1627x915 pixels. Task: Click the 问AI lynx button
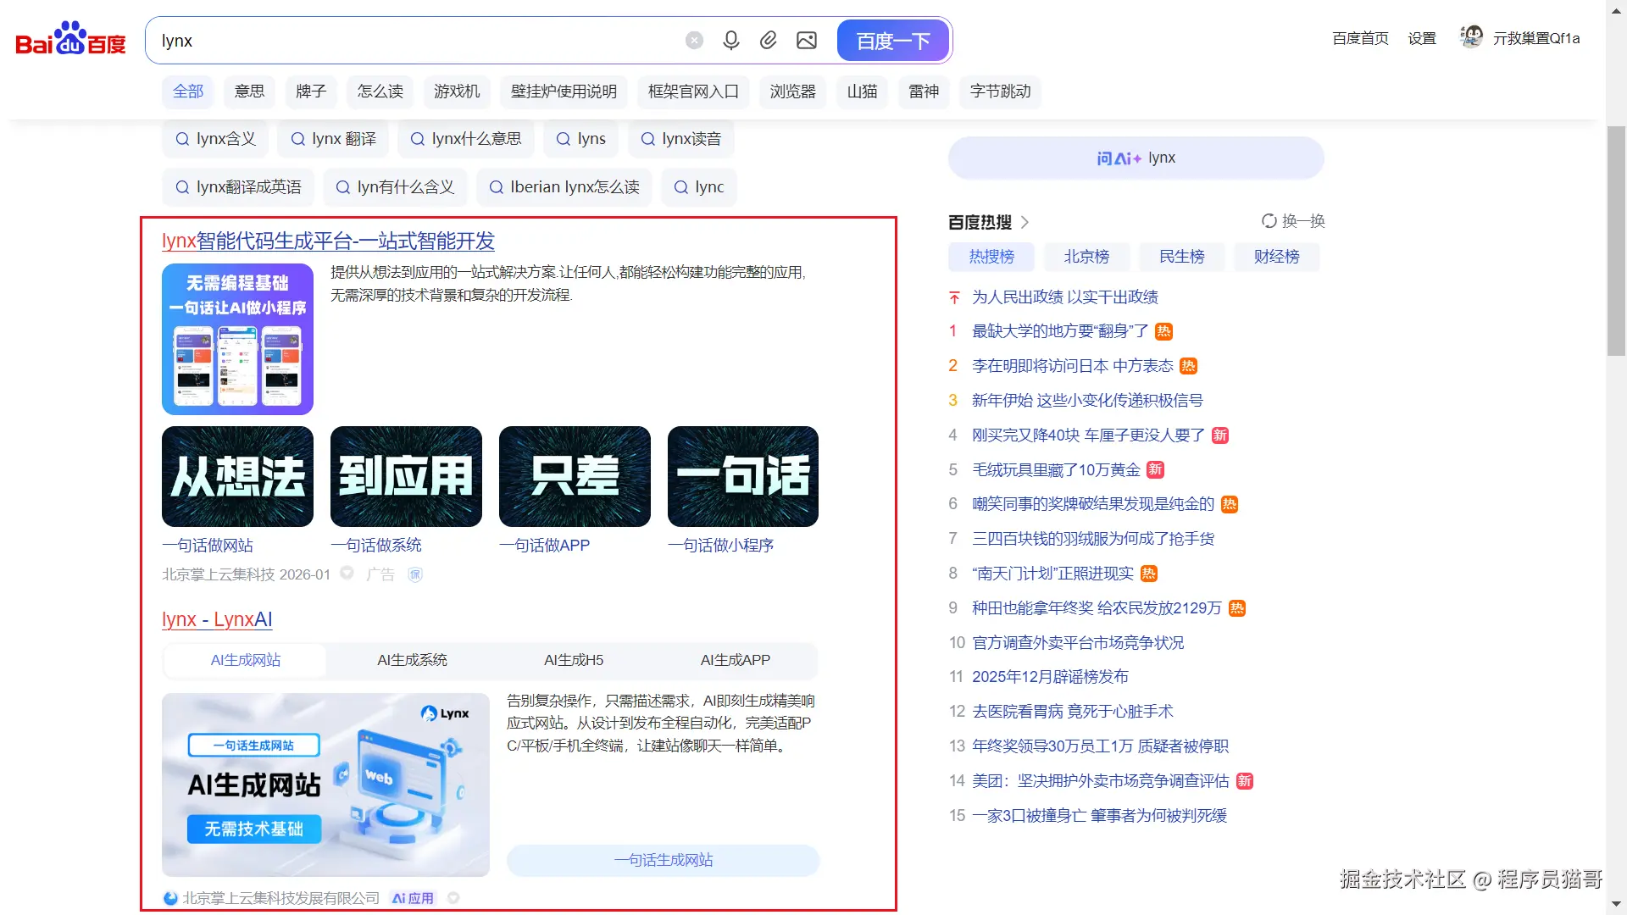pos(1136,158)
